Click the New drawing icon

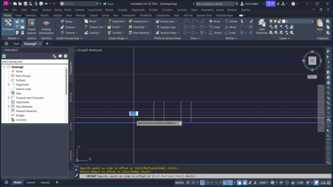point(15,4)
